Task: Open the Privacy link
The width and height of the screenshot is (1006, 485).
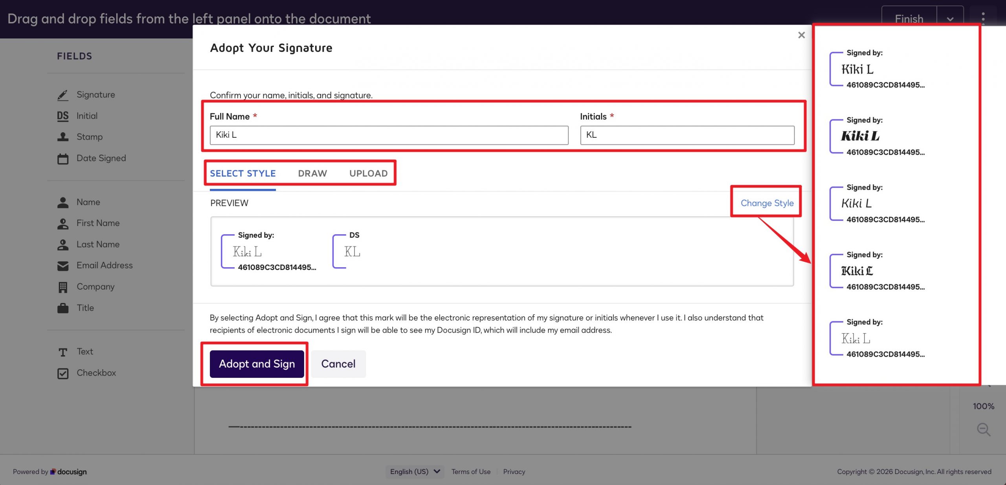Action: [x=514, y=472]
